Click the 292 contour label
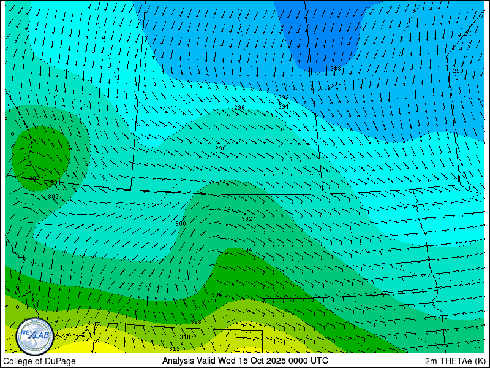 click(x=284, y=98)
